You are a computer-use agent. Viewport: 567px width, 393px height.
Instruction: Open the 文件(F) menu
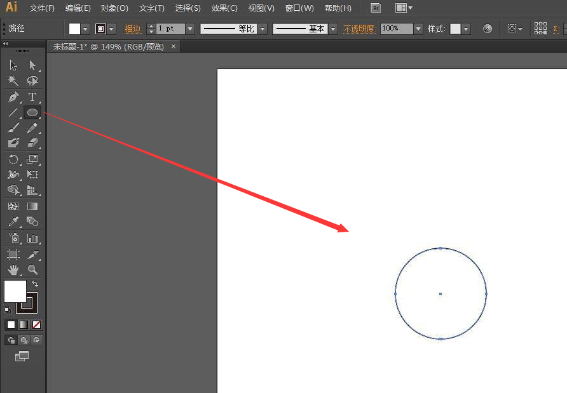(42, 8)
